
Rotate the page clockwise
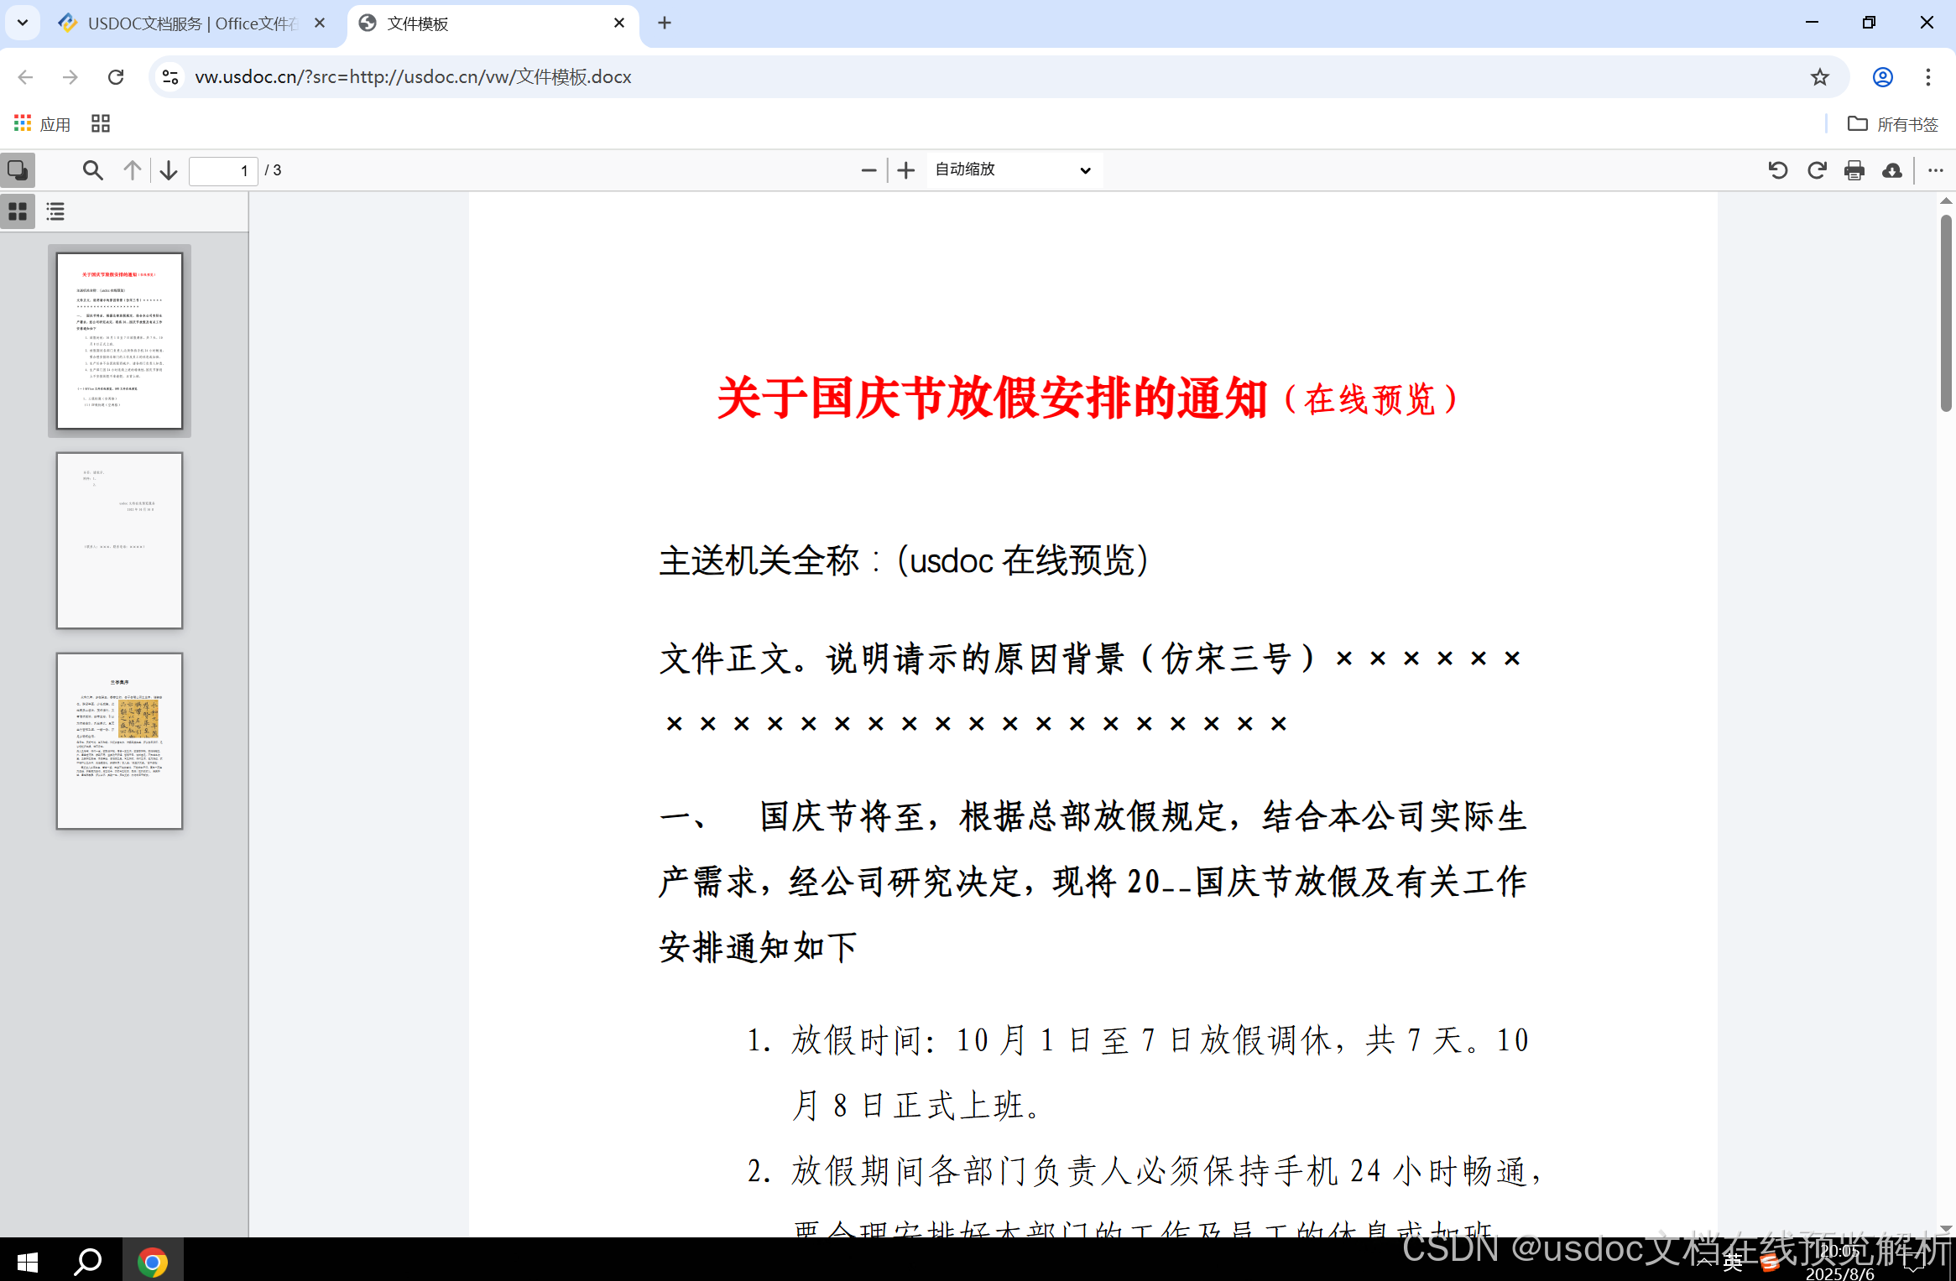point(1817,169)
